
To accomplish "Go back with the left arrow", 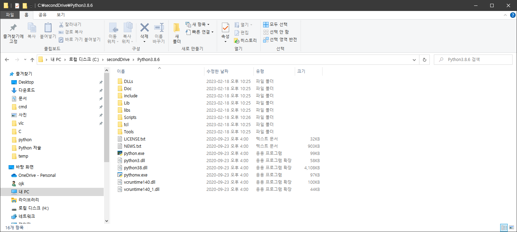I will tap(7, 60).
